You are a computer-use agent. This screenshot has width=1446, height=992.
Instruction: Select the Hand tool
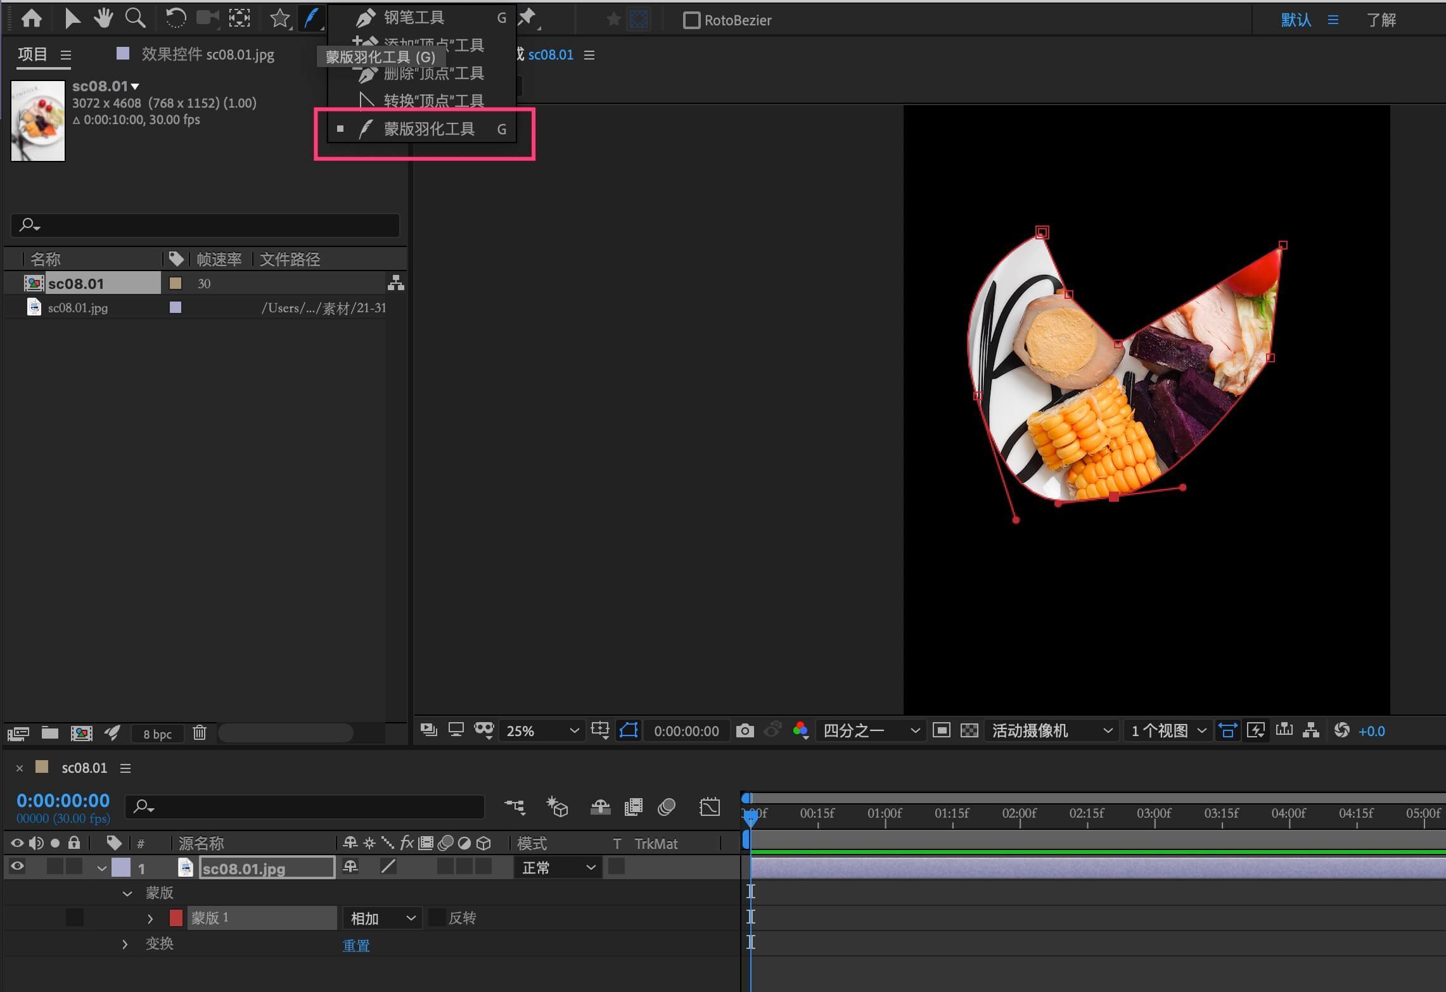pyautogui.click(x=103, y=18)
